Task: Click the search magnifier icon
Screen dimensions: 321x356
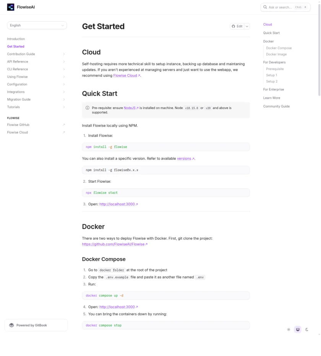Action: pyautogui.click(x=265, y=7)
